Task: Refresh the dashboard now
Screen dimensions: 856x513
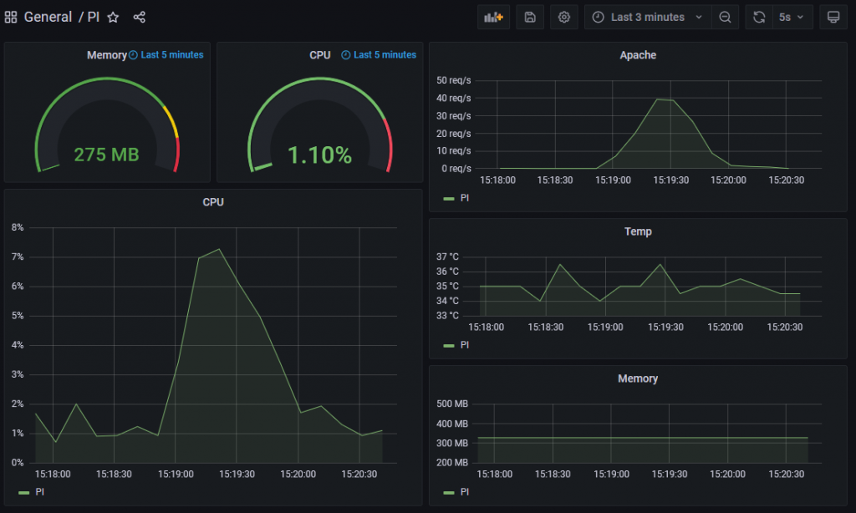Action: pos(759,18)
